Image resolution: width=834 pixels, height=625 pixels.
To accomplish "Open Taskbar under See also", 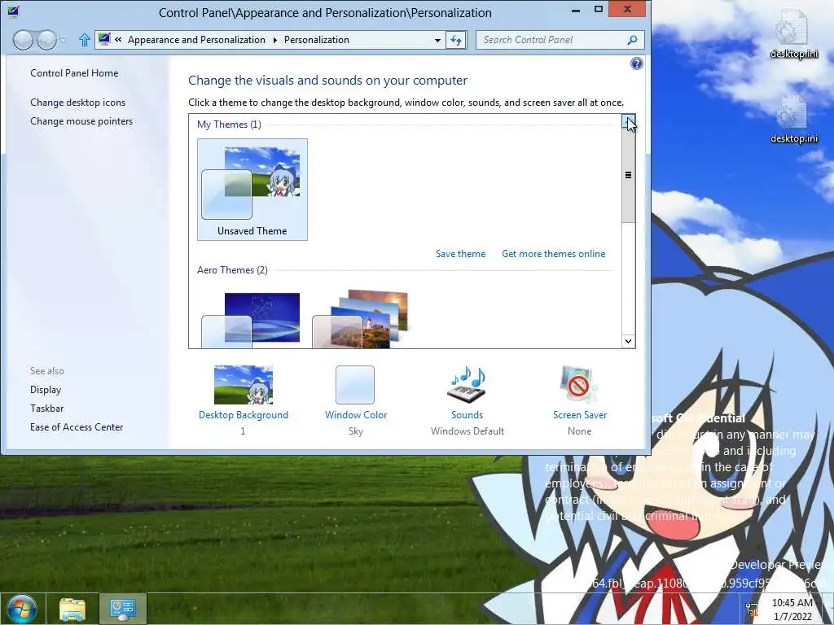I will tap(46, 409).
